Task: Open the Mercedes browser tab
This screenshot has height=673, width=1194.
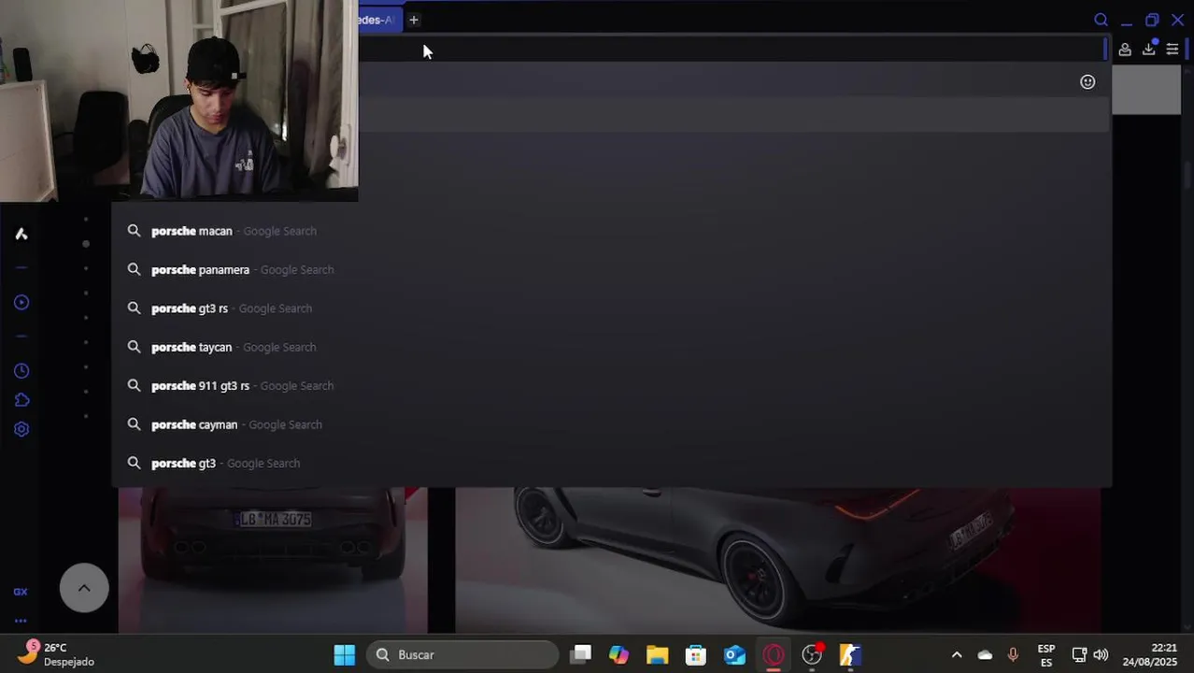Action: (378, 20)
